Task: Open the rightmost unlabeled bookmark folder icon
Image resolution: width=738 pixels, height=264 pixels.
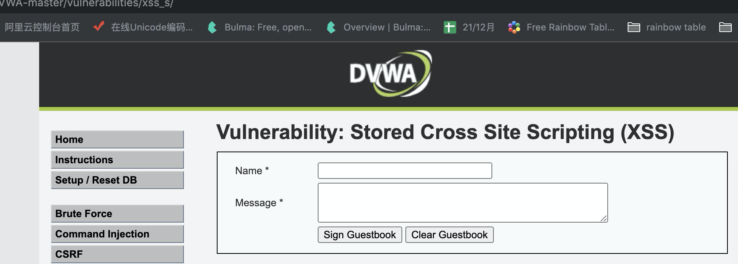Action: [725, 27]
